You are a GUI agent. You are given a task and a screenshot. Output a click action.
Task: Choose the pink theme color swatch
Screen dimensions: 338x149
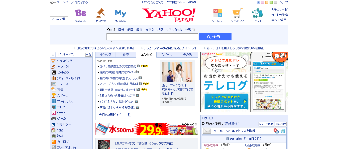[263, 2]
